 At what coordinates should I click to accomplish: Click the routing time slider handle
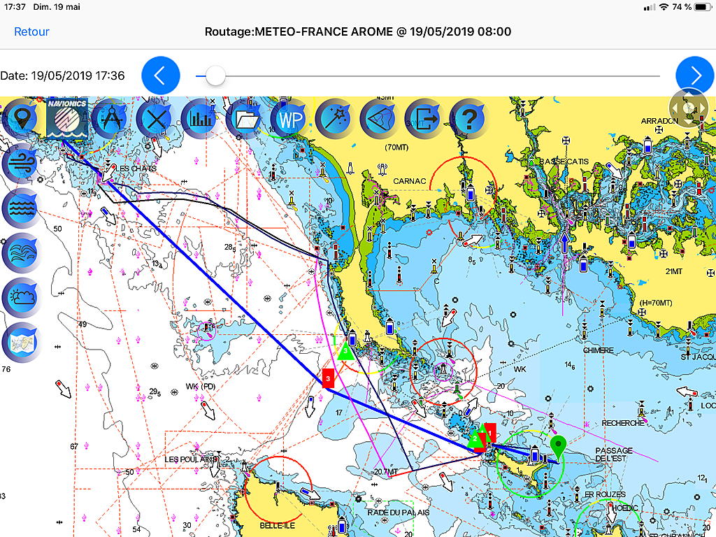[215, 76]
